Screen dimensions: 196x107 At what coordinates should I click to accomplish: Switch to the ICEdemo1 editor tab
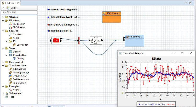11,3
